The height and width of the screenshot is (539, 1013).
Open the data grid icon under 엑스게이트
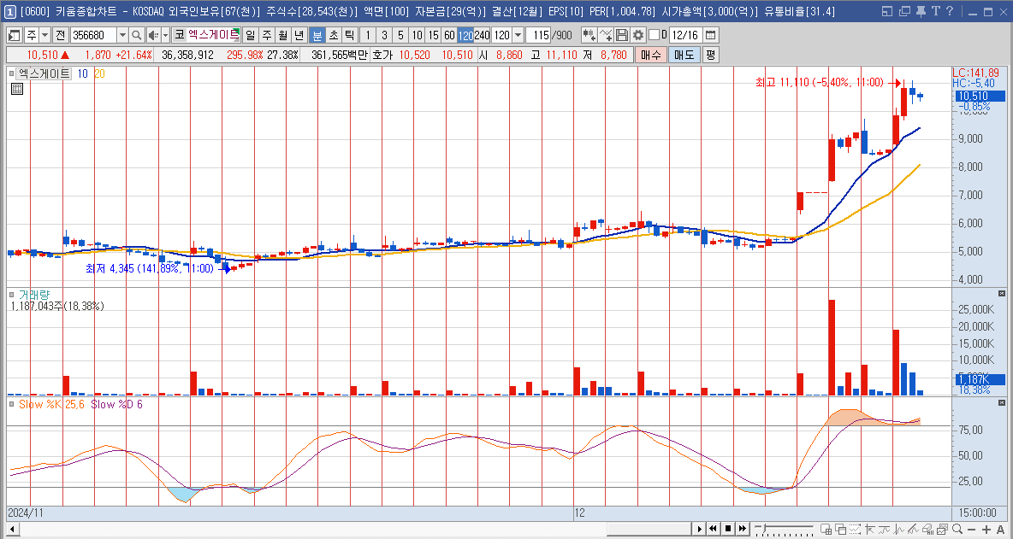17,89
